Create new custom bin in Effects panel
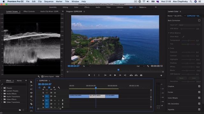Viewport: 204px width, 114px height. [20, 110]
